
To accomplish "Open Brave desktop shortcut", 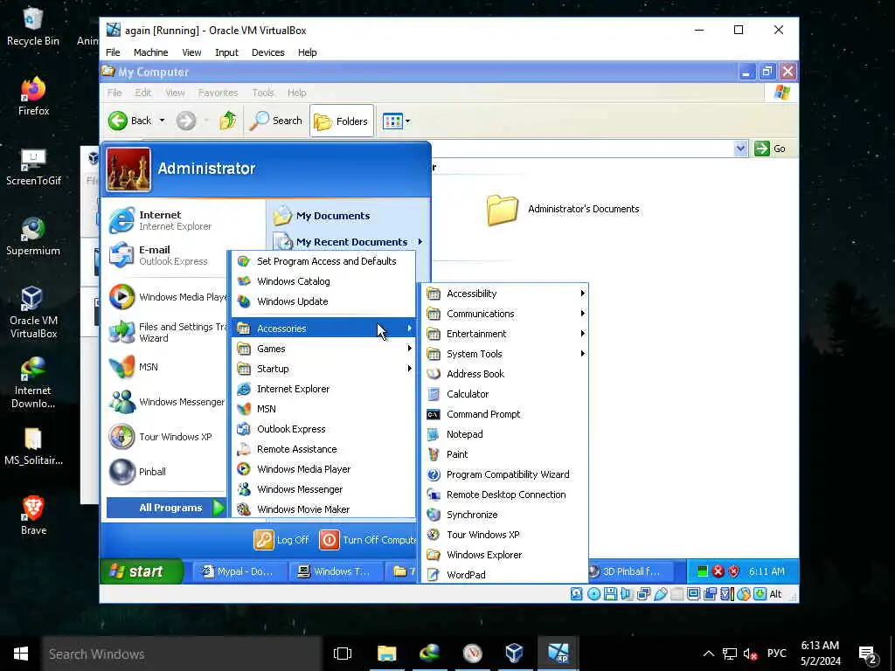I will 33,515.
